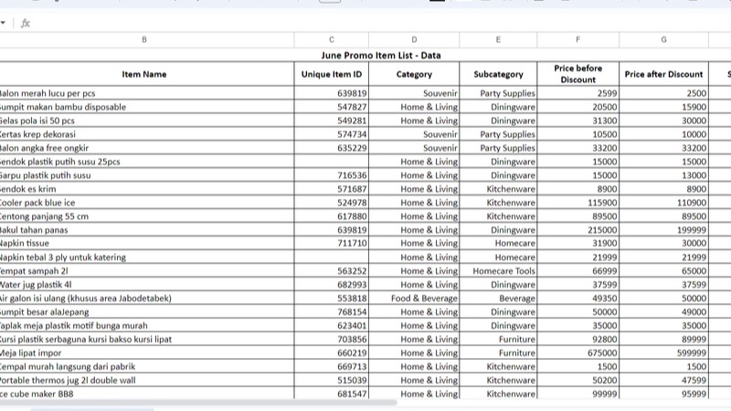
Task: Click the 'Category' header cell
Action: (414, 74)
